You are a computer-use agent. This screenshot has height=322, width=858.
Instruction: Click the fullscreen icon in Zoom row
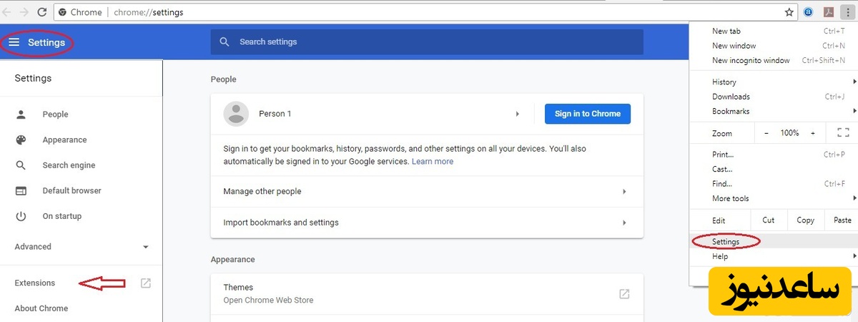tap(842, 133)
